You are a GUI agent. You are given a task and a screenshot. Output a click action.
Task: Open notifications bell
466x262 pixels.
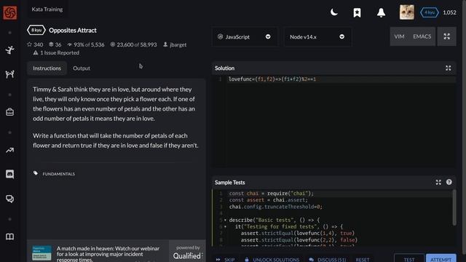point(381,12)
